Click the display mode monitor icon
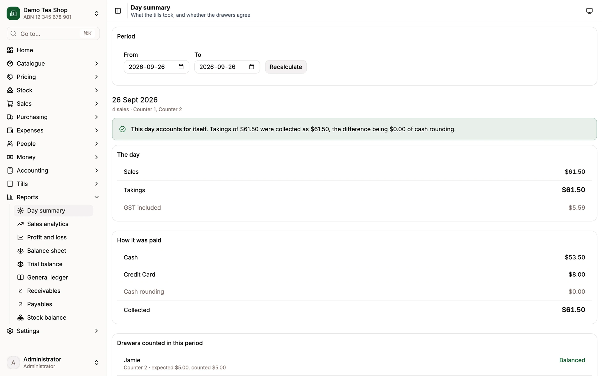Viewport: 602px width, 376px height. tap(589, 11)
